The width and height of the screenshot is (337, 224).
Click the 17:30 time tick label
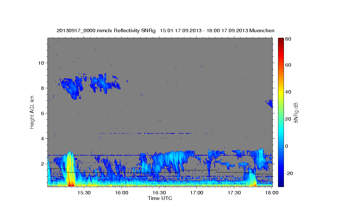[234, 193]
